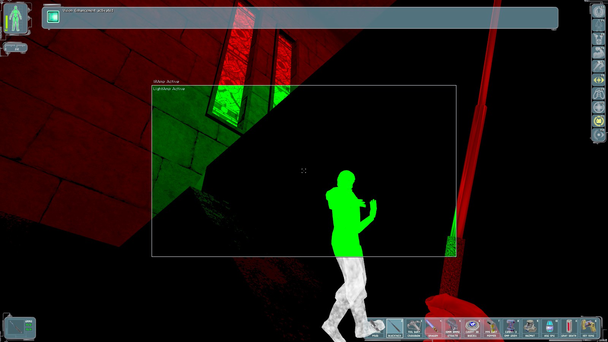This screenshot has height=342, width=608.
Task: Select the Blackjack in belt slot 2
Action: [394, 328]
